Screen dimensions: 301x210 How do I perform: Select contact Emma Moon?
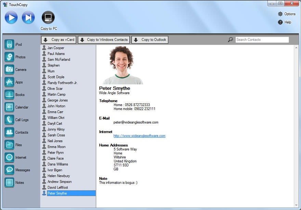click(56, 147)
